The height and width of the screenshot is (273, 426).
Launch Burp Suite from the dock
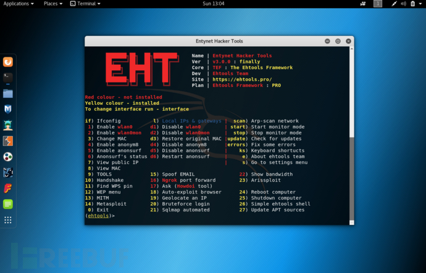click(x=8, y=141)
